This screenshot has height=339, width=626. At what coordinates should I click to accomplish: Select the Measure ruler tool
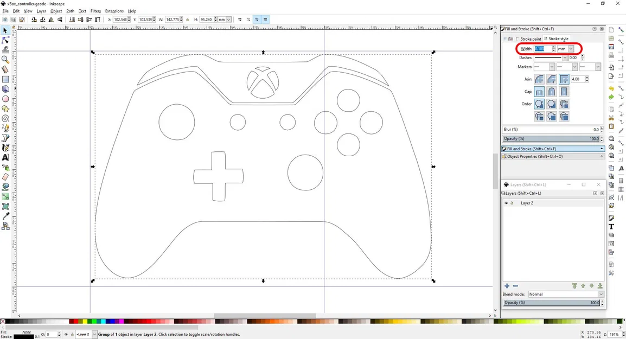click(5, 69)
